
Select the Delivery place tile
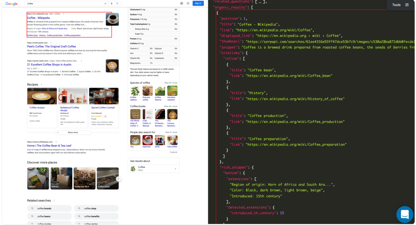point(61,178)
